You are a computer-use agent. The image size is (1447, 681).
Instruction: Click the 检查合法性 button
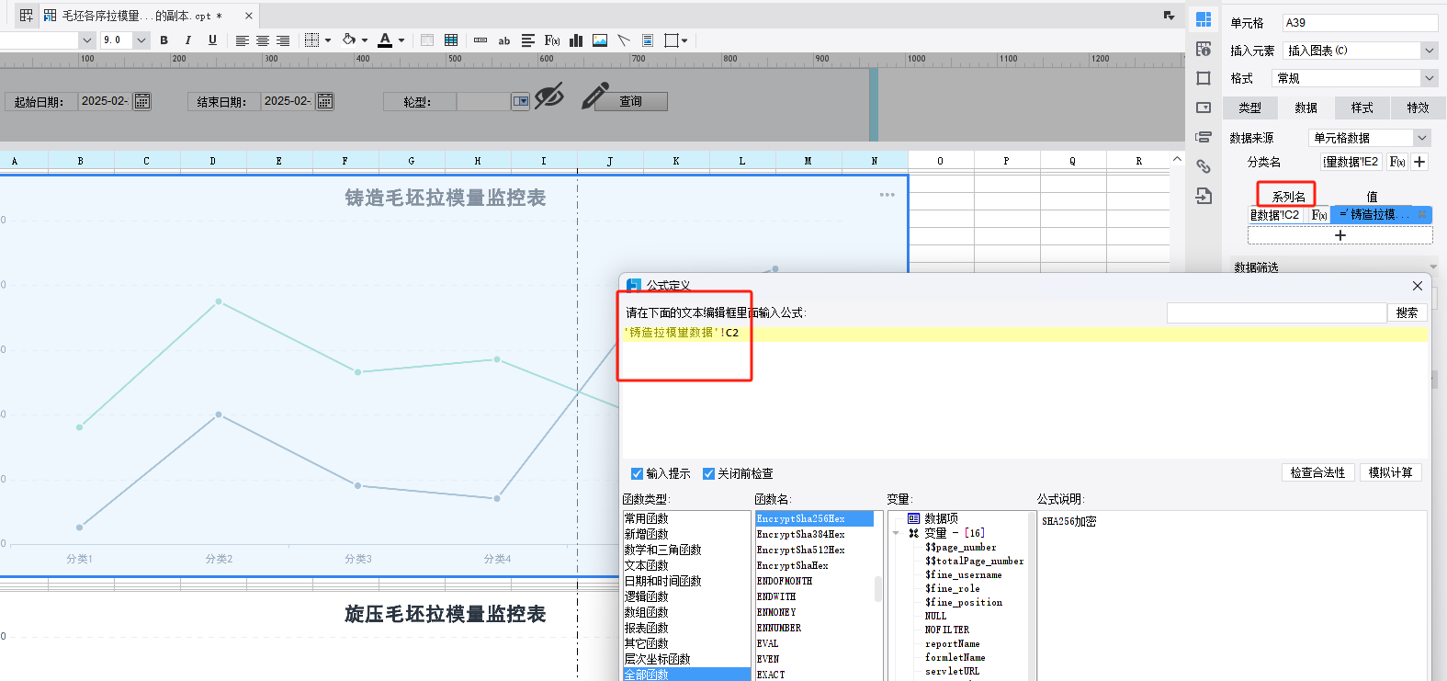1317,472
